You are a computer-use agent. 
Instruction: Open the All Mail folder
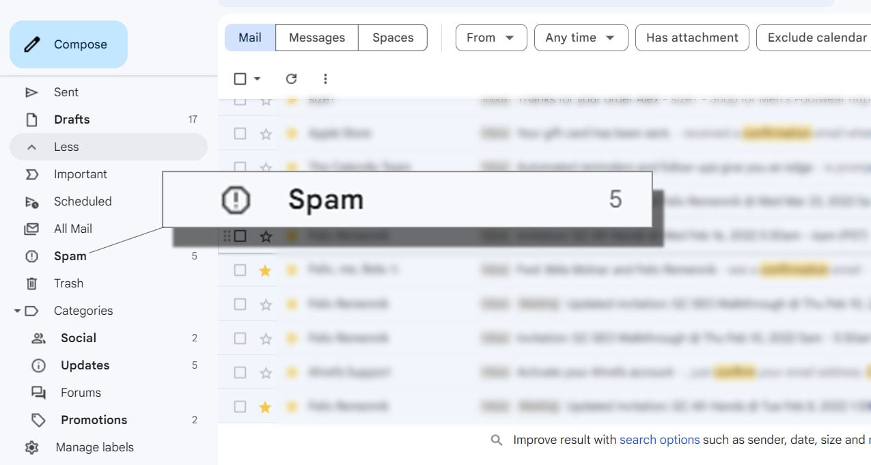point(73,229)
